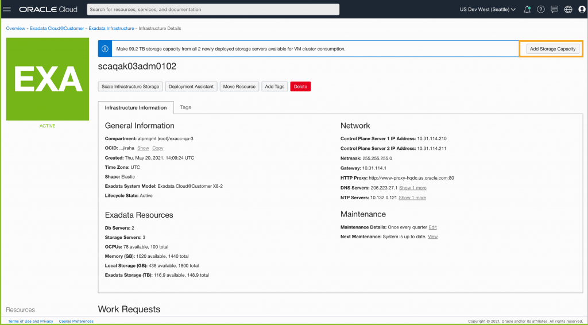Click Control Plane Server 2 IP 10.31.114.211
The width and height of the screenshot is (588, 325).
tap(432, 149)
